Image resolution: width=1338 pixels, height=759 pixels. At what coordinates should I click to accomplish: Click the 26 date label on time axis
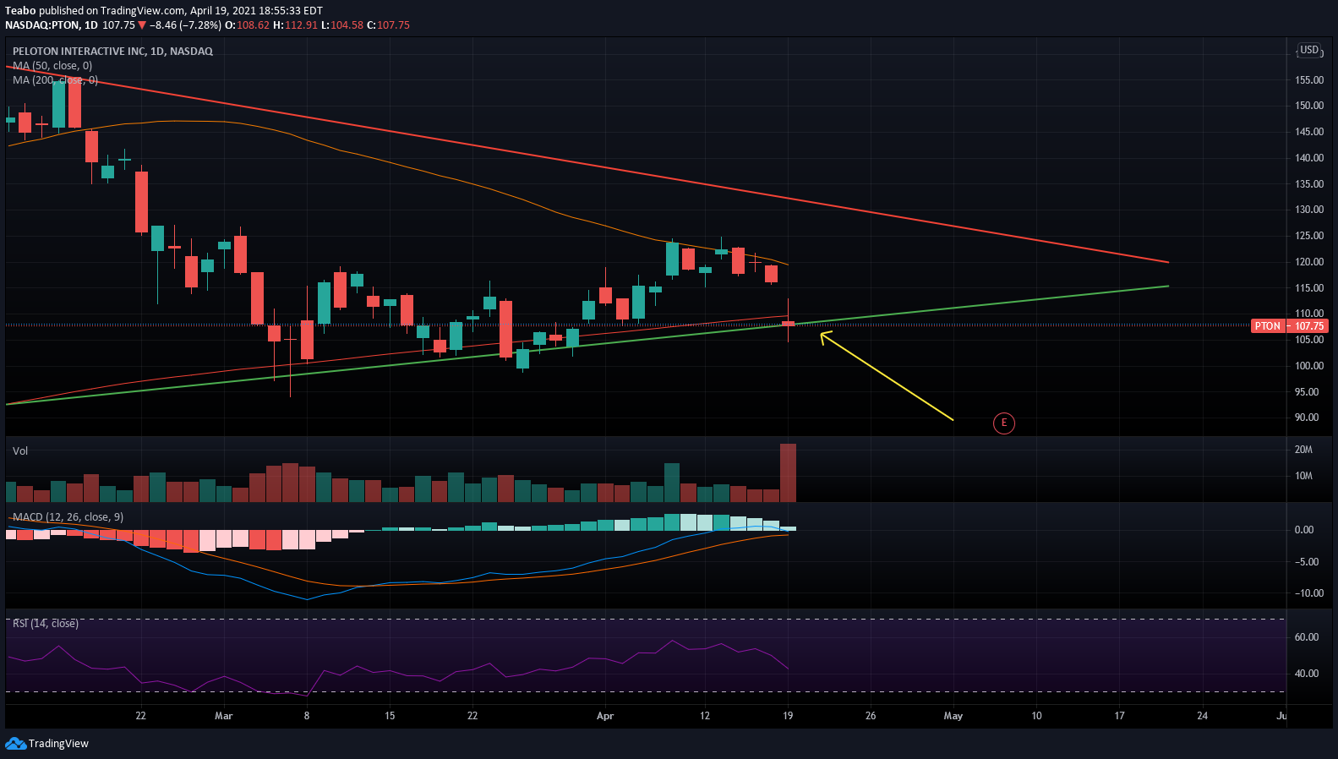871,716
